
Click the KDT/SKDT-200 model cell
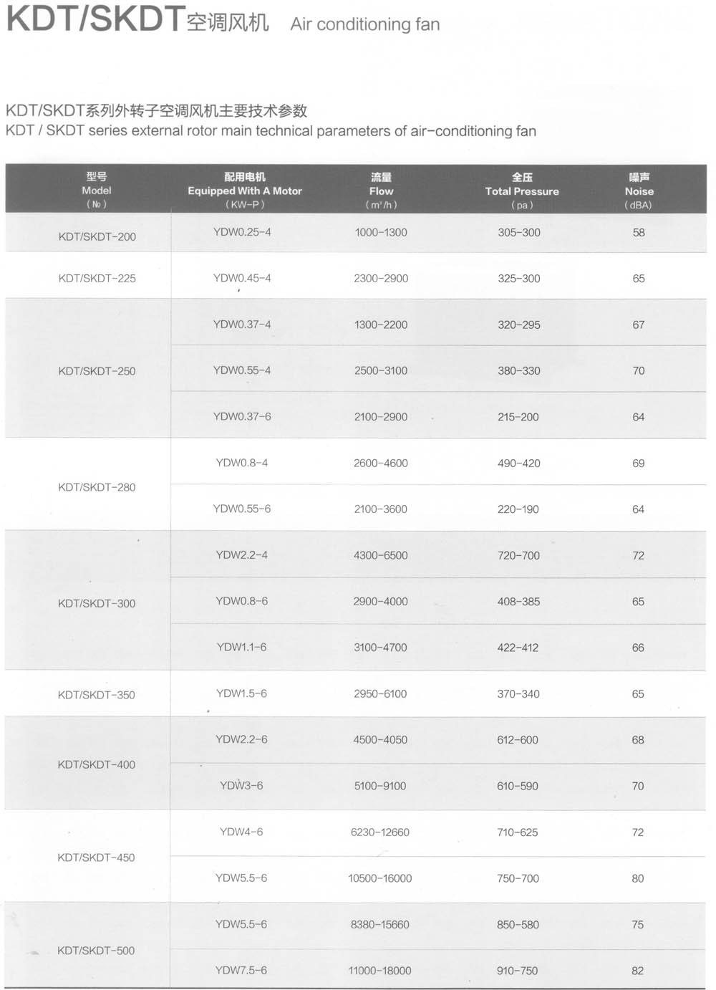click(x=97, y=236)
